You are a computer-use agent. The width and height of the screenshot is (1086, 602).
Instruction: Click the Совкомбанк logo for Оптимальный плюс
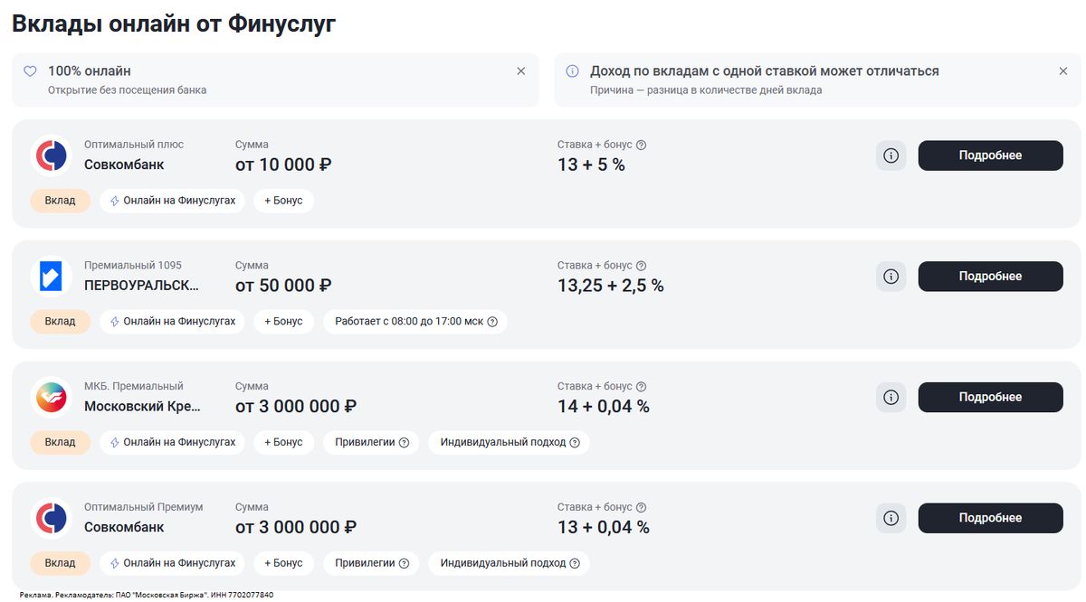(52, 155)
